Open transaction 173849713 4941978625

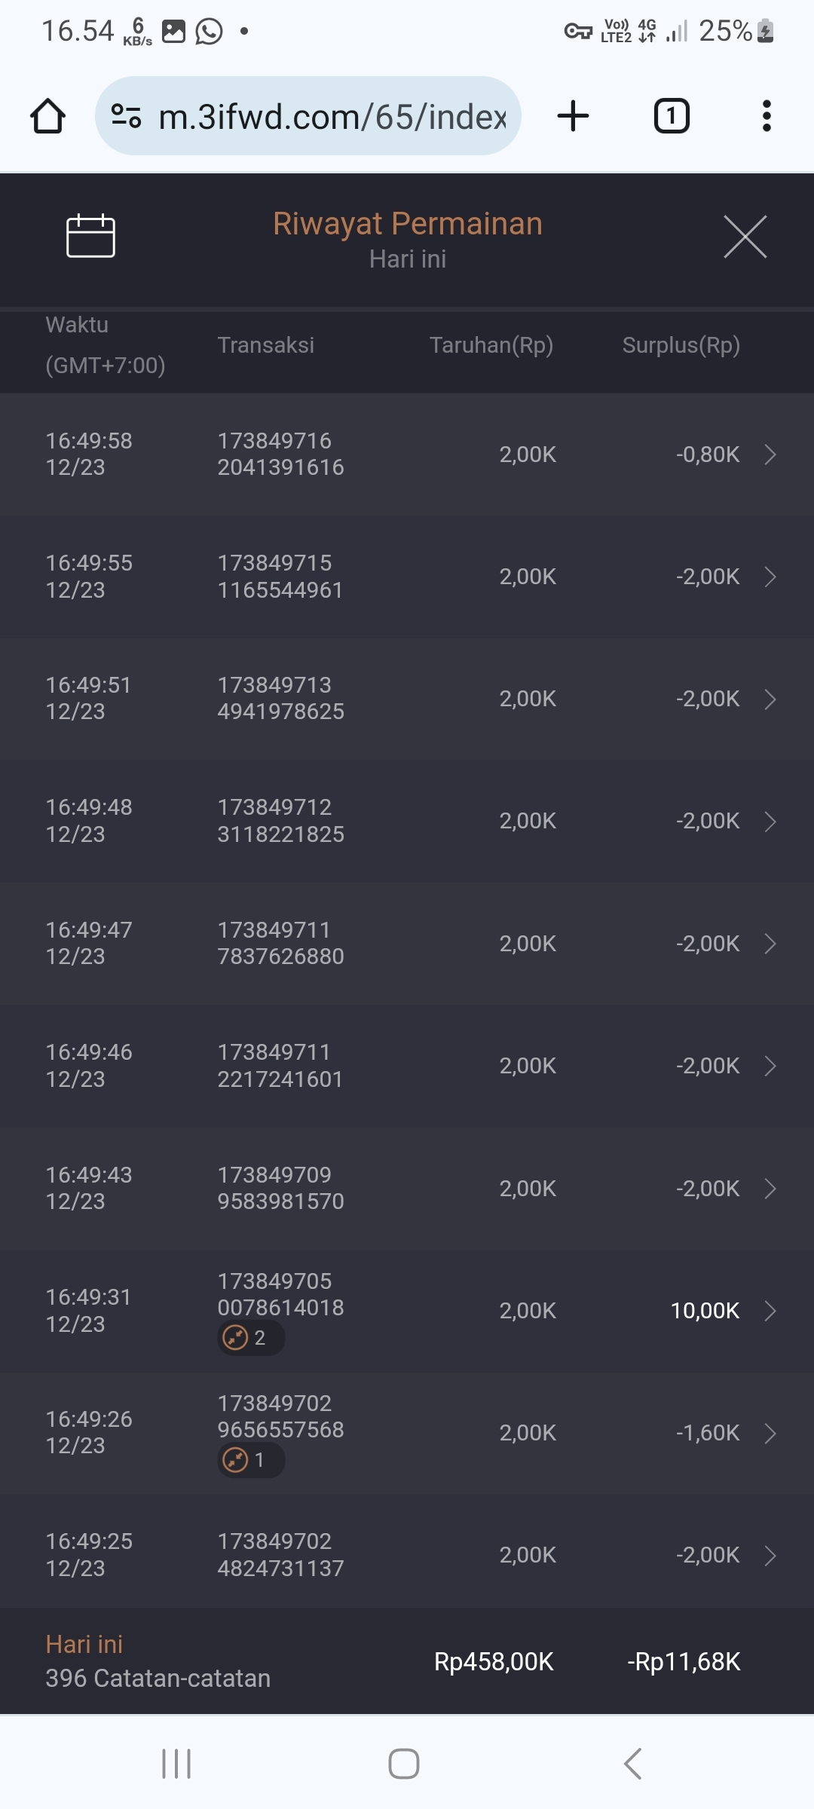pyautogui.click(x=280, y=699)
